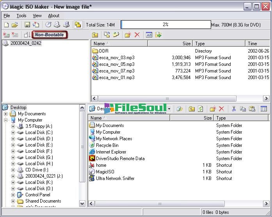Click the Refresh icon in the lower file browser
Image resolution: width=272 pixels, height=217 pixels.
201,109
